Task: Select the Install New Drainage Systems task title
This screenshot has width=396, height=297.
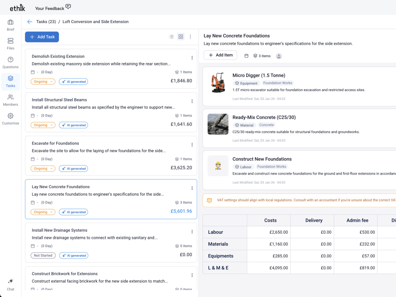Action: tap(60, 230)
